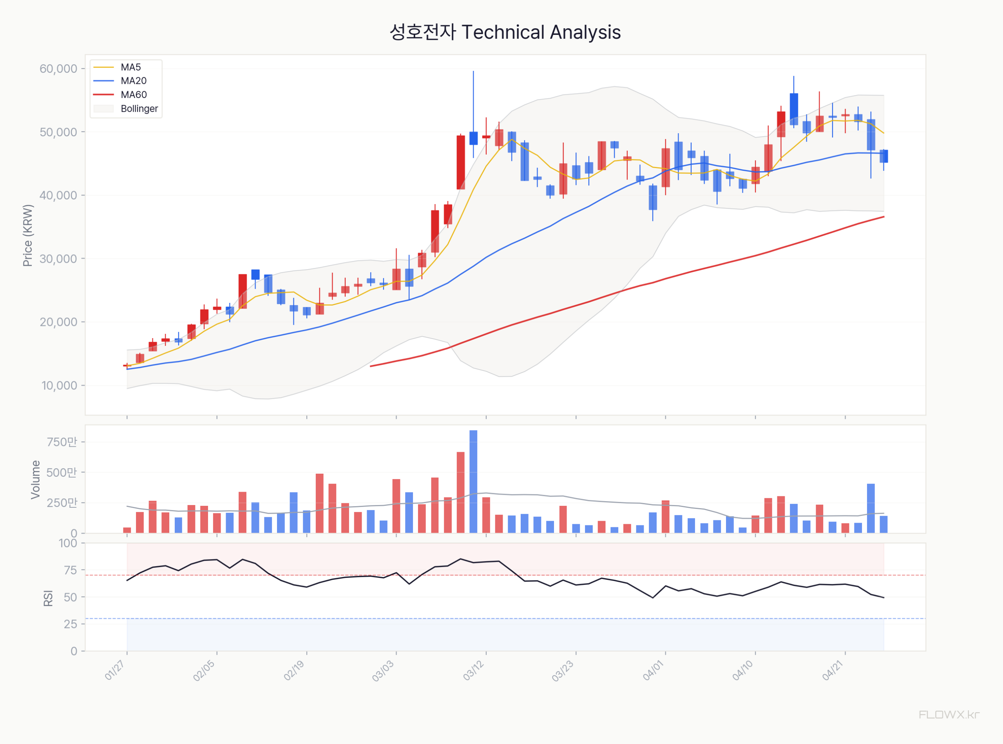Click the 04/01 date axis label
1003x744 pixels.
pos(653,670)
